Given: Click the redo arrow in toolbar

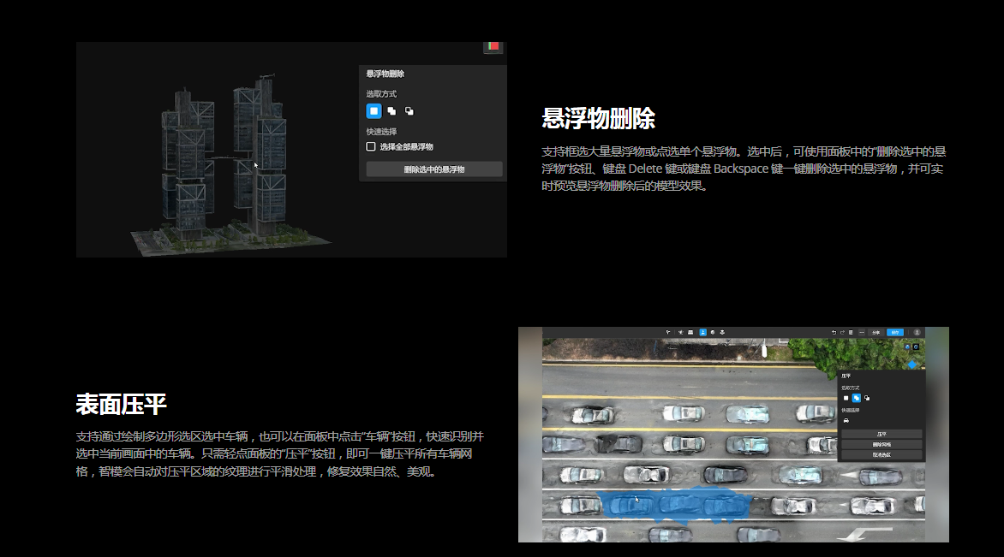Looking at the screenshot, I should [x=842, y=332].
